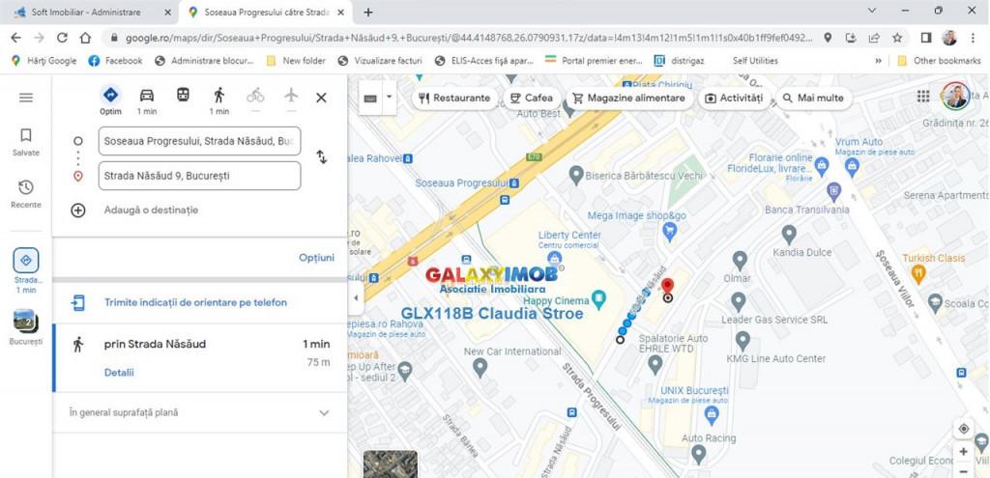Open Salvate saved places
990x478 pixels.
pyautogui.click(x=26, y=142)
